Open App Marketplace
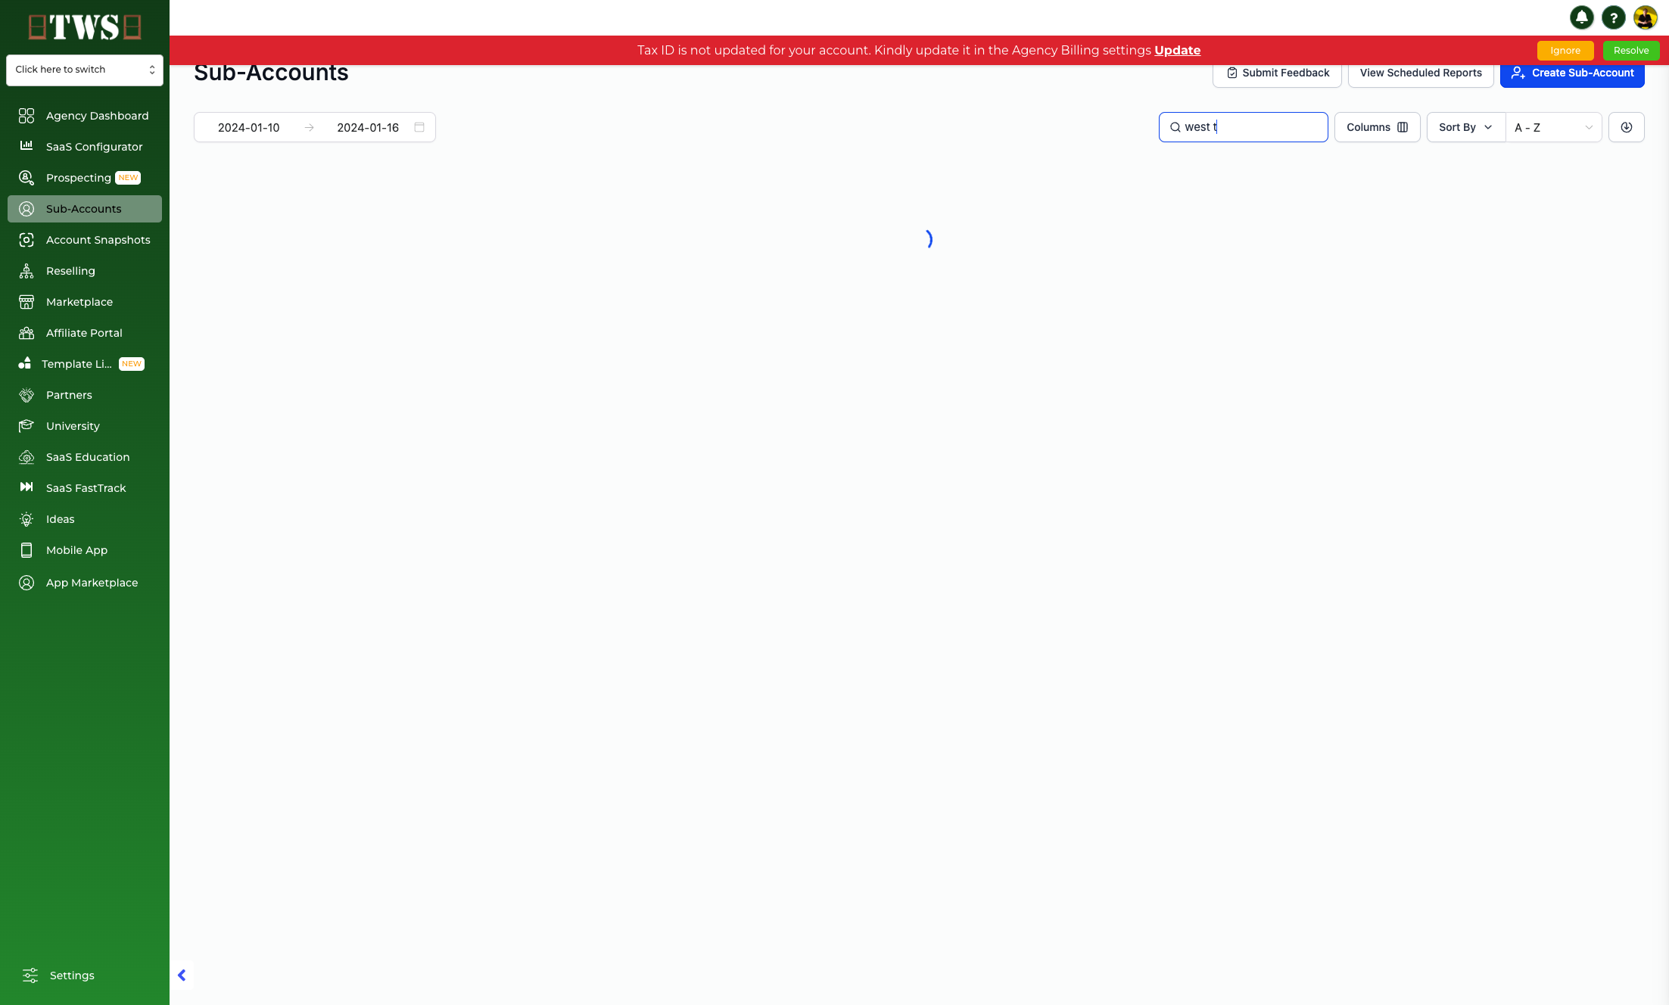The image size is (1669, 1005). (85, 583)
